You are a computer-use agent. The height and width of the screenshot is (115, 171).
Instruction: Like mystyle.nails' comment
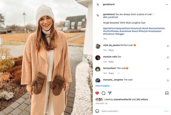click(x=168, y=58)
